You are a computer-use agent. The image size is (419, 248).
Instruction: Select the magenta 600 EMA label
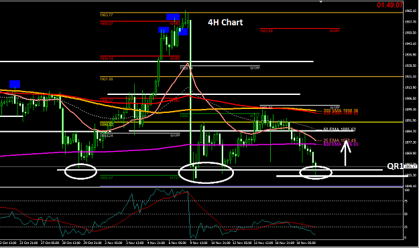coord(341,144)
